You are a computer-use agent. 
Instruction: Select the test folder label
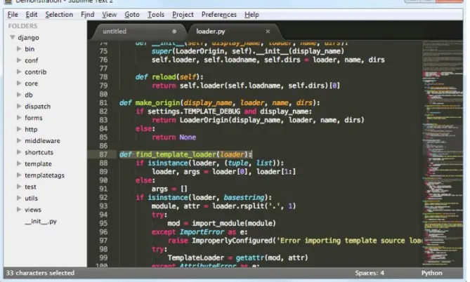30,187
